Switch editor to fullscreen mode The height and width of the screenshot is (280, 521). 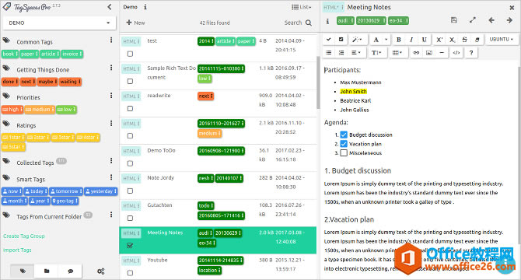pos(473,20)
